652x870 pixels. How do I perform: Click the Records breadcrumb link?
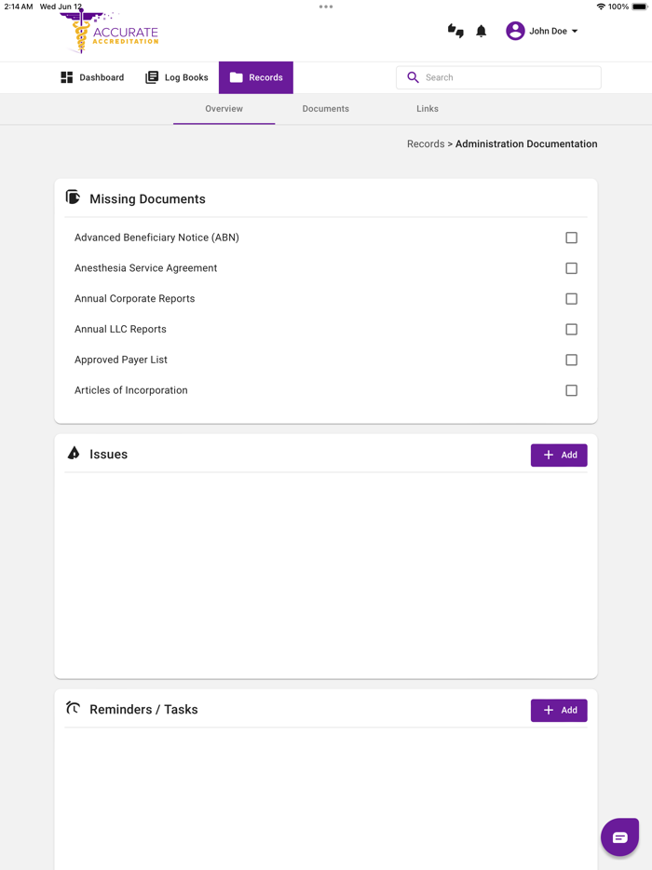426,144
